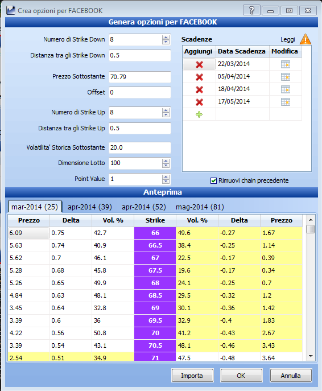
Task: Open calendar icon for 18/04/2014 expiry
Action: tap(286, 89)
